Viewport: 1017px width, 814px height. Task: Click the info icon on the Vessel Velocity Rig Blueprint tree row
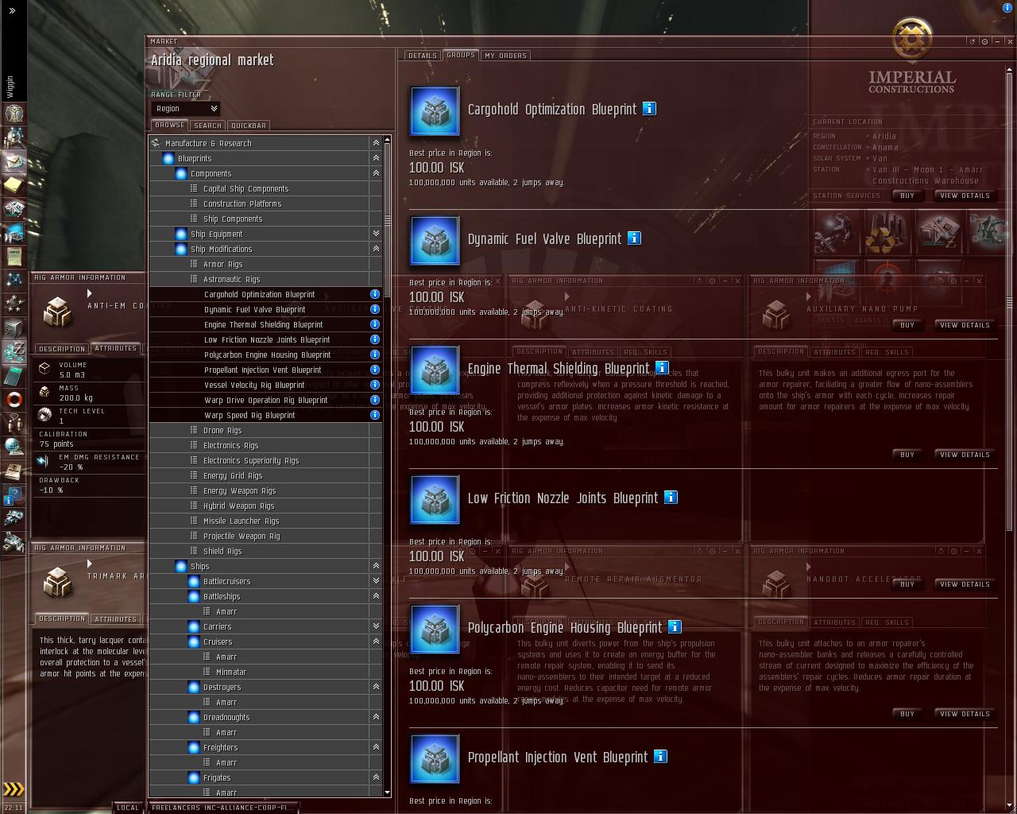click(375, 385)
